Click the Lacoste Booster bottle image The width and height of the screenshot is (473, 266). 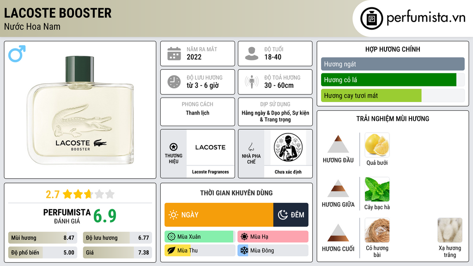[80, 110]
